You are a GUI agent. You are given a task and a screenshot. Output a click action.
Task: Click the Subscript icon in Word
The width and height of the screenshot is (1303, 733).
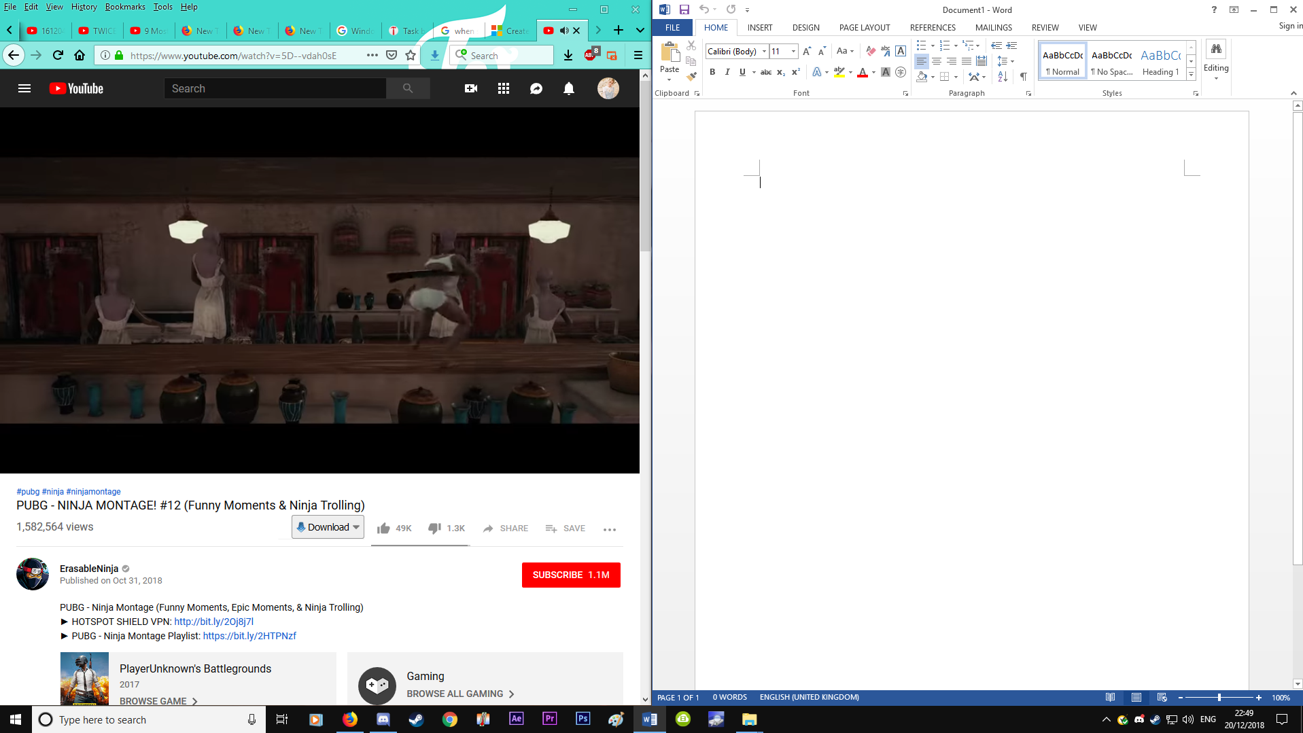(781, 72)
